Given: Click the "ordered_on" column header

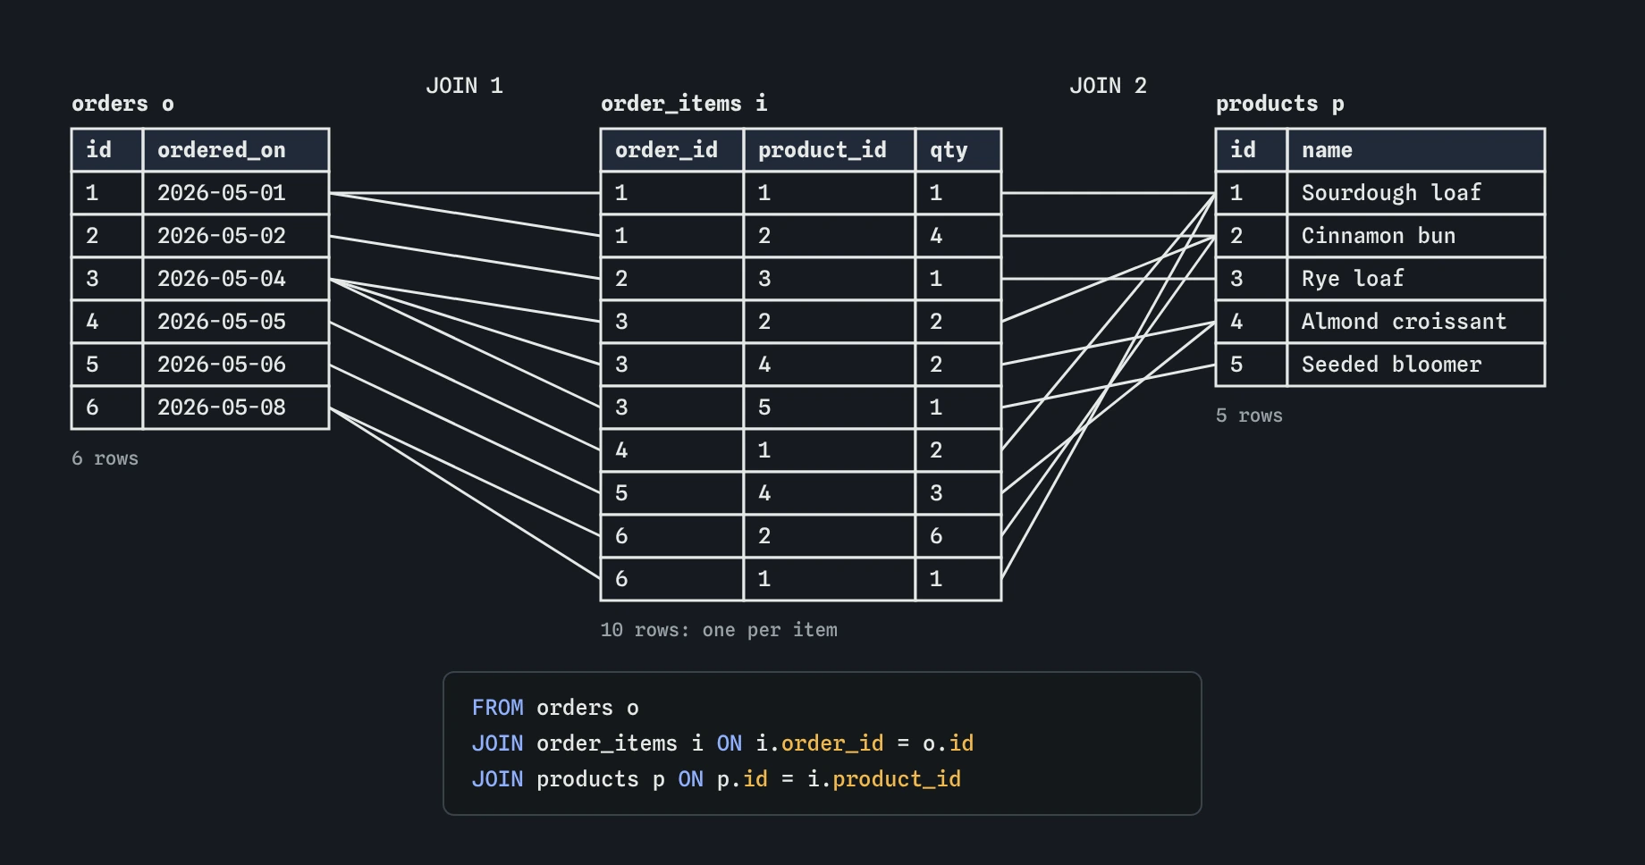Looking at the screenshot, I should coord(236,150).
